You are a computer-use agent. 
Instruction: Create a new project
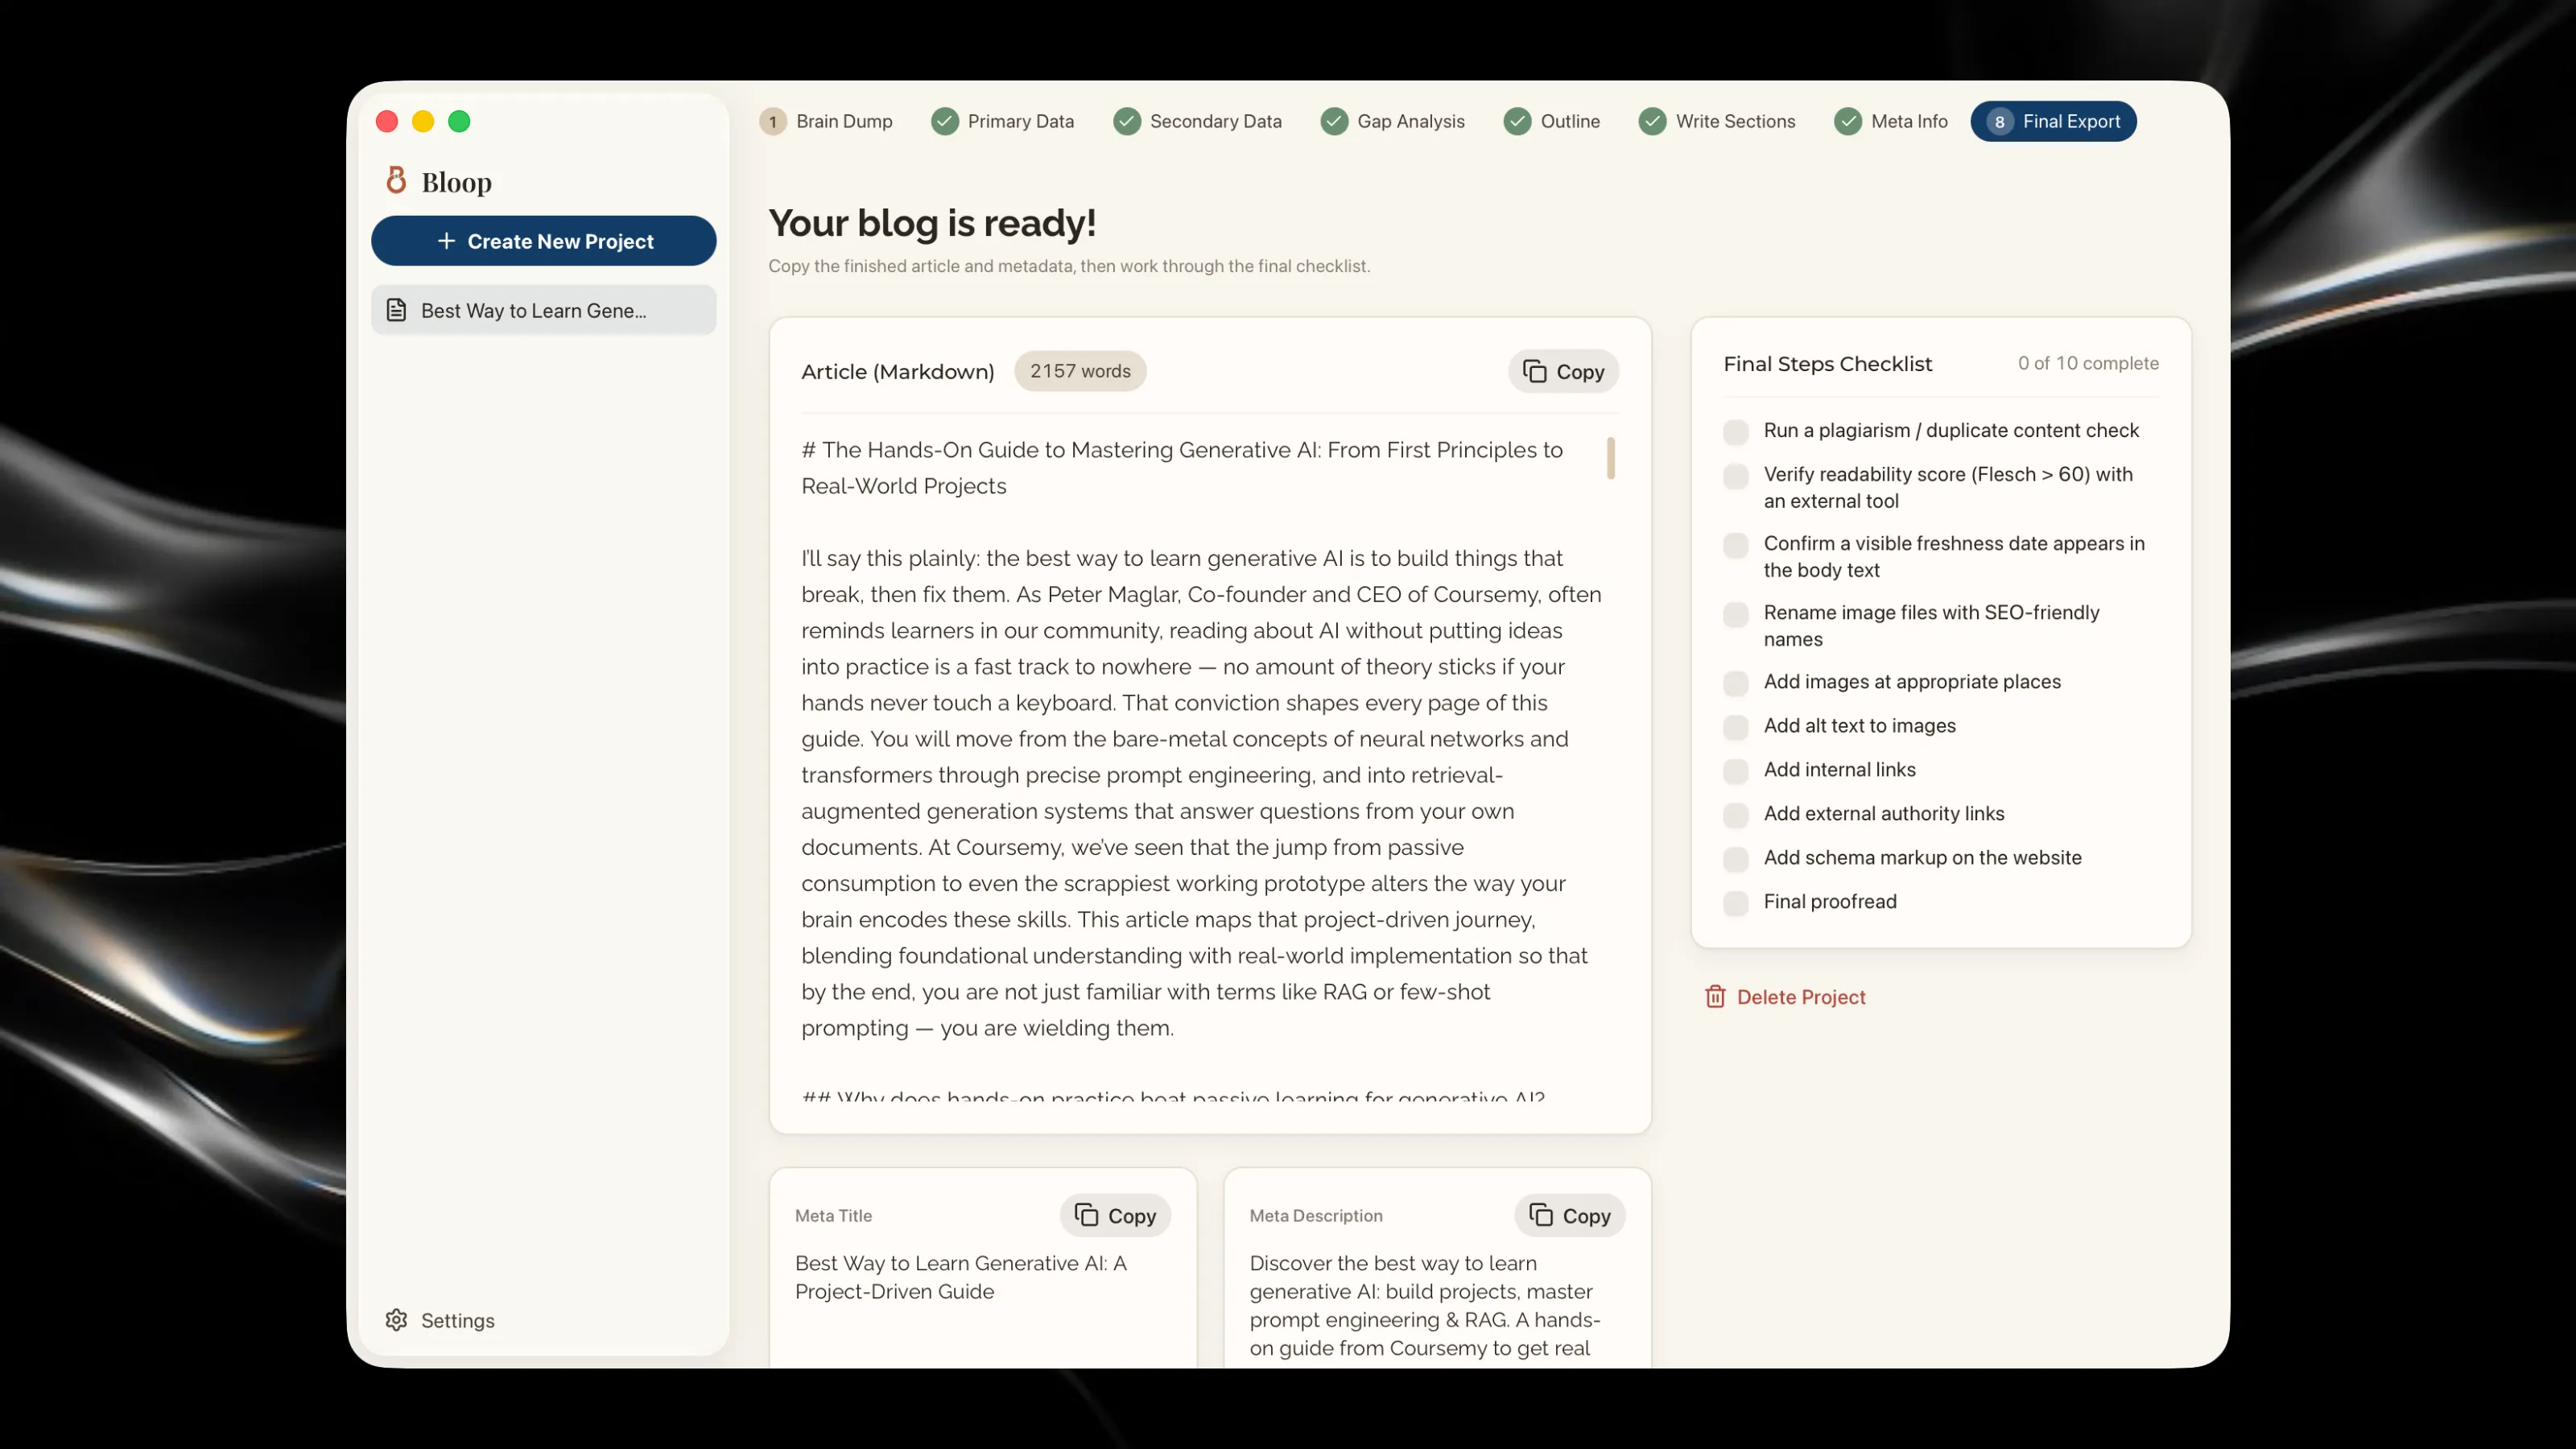point(544,241)
